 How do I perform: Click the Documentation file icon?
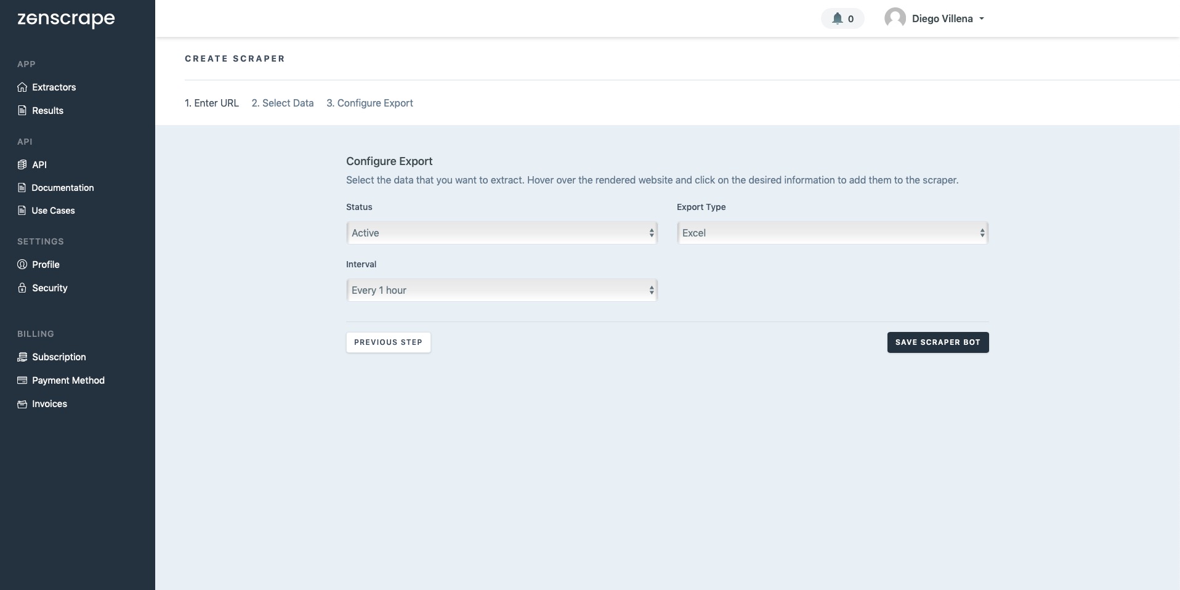22,187
